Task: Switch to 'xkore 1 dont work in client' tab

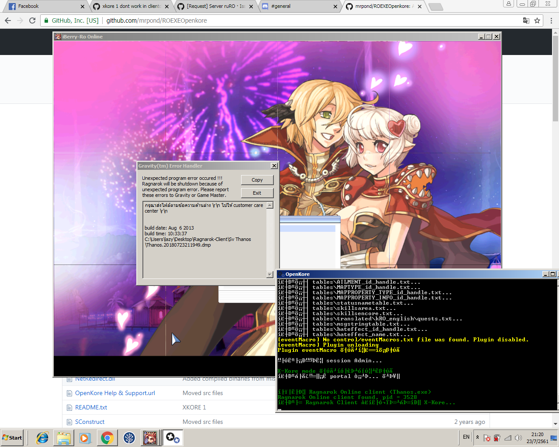Action: tap(130, 6)
